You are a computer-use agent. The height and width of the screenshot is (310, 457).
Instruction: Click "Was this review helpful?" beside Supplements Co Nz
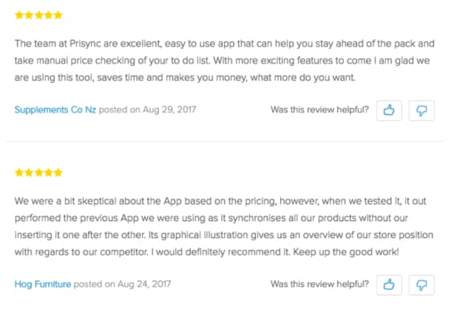click(319, 109)
